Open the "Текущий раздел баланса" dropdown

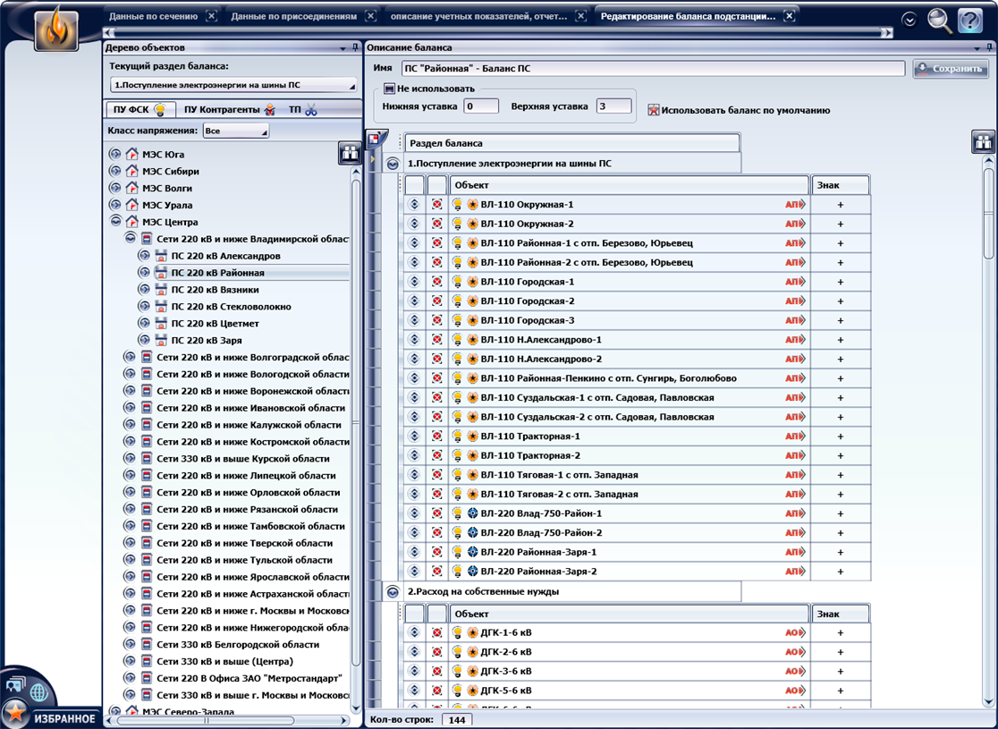click(233, 85)
